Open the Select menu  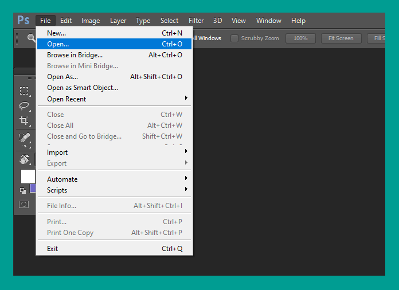point(169,21)
